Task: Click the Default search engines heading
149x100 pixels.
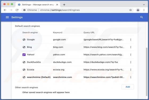Action: (27, 26)
